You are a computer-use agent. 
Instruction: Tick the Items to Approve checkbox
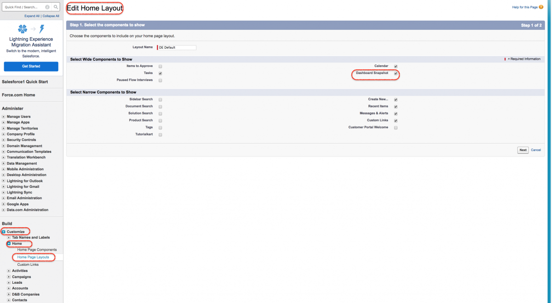click(161, 66)
